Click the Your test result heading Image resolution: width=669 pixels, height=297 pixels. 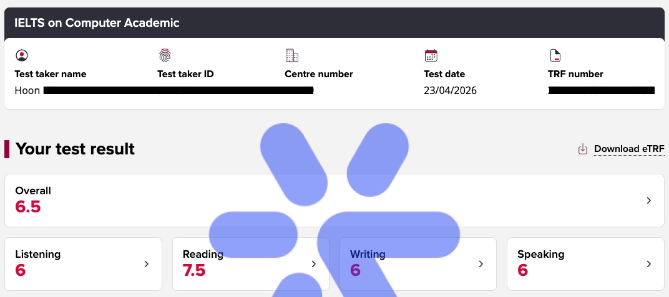(x=75, y=149)
